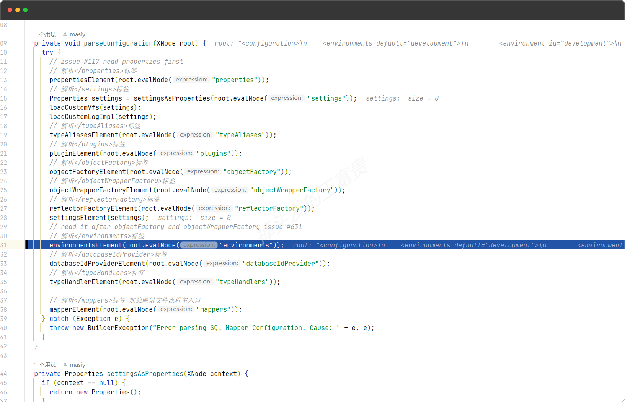Click the "properties" string literal
The width and height of the screenshot is (625, 402).
235,80
